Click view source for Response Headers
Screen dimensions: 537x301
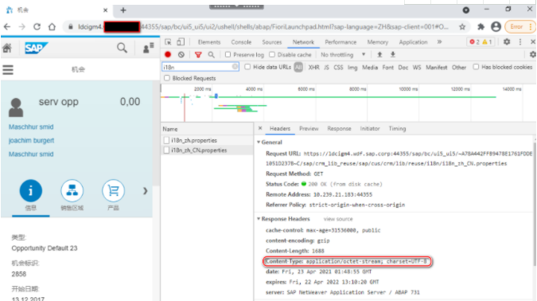point(337,219)
